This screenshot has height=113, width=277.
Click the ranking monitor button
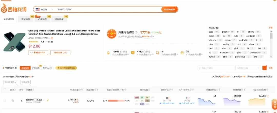pos(25,82)
